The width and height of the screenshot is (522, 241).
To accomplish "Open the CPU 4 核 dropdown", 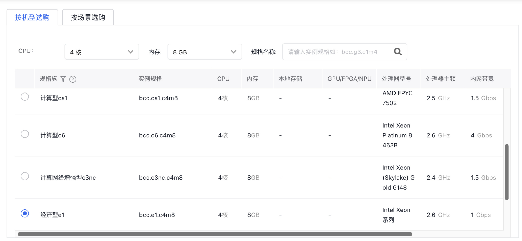I will pos(102,52).
